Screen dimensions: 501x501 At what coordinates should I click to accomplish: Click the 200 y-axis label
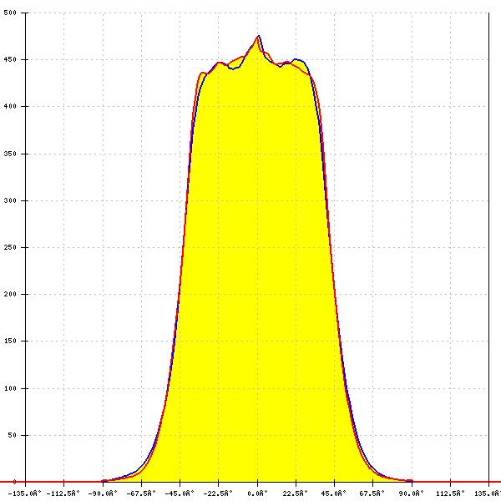click(9, 294)
